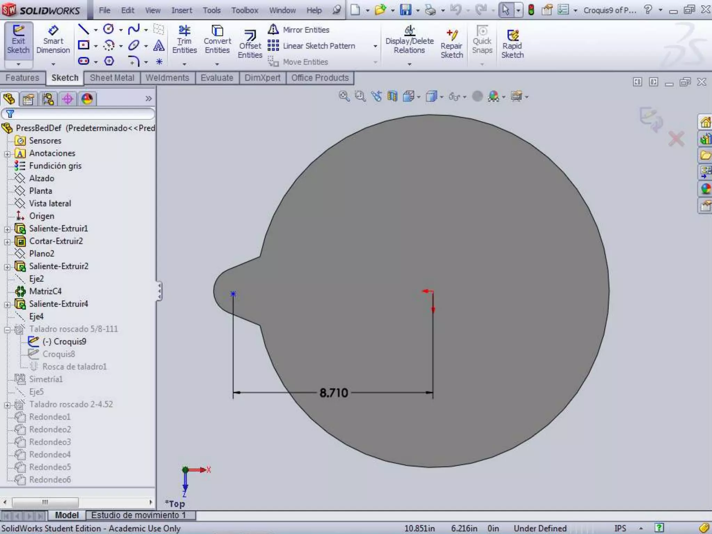Open the Appearances color-ball tab

(x=87, y=99)
